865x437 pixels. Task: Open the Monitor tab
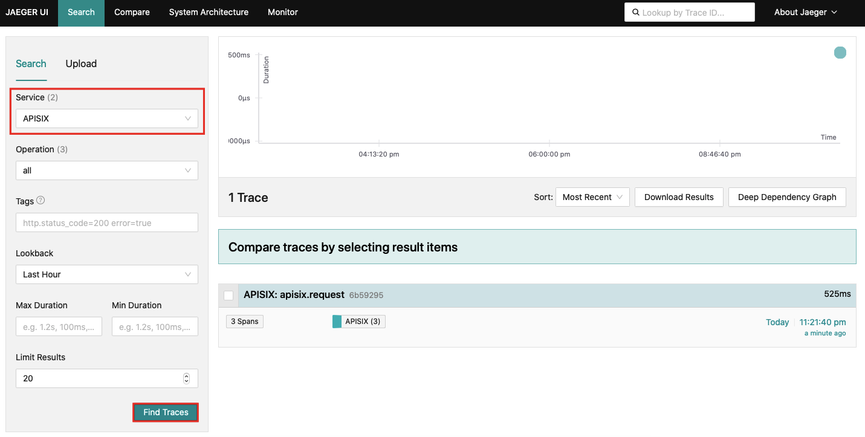pos(283,13)
